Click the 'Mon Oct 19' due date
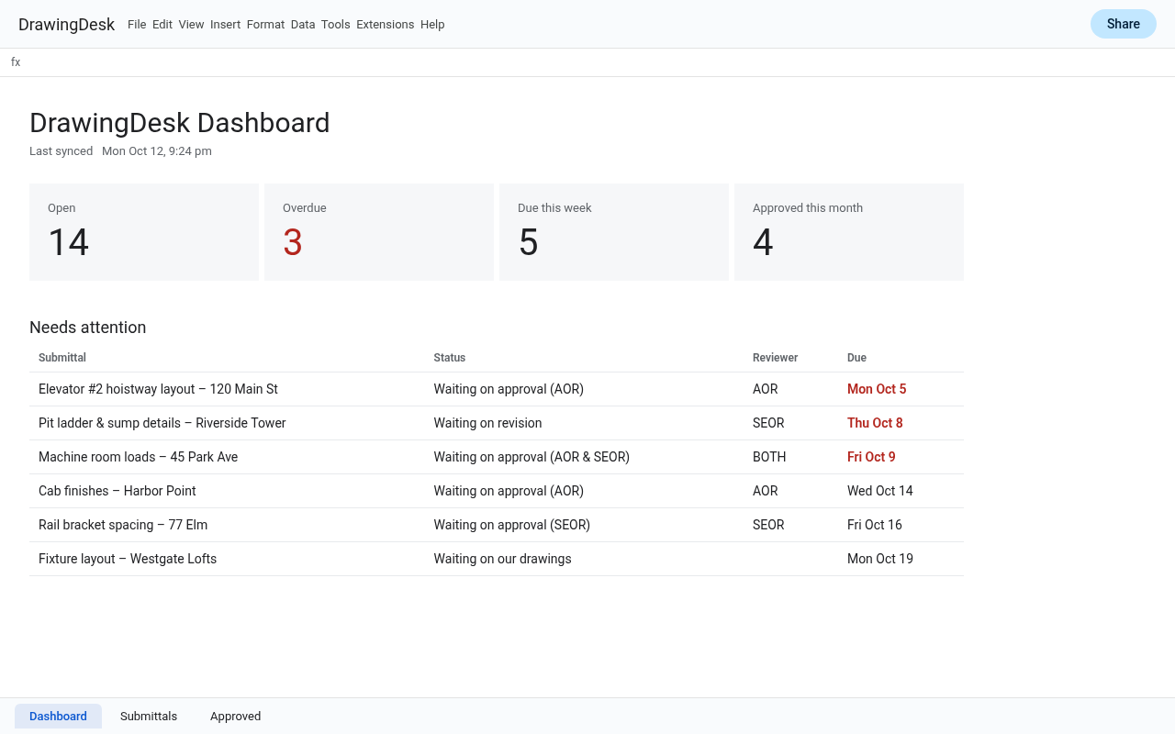This screenshot has height=734, width=1175. [880, 559]
